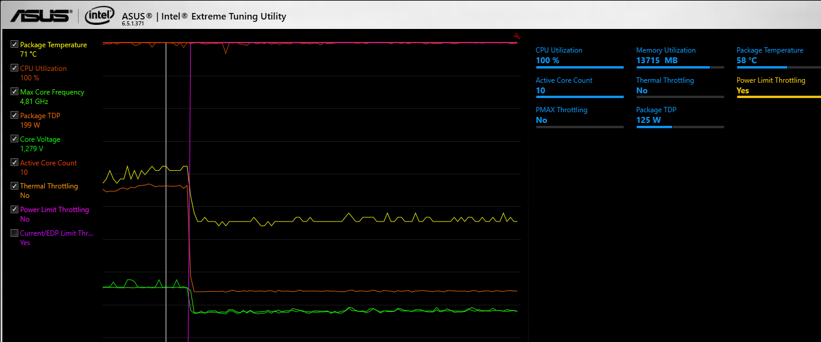The image size is (821, 342).
Task: Click the 58 °C monitor temperature value
Action: 747,60
